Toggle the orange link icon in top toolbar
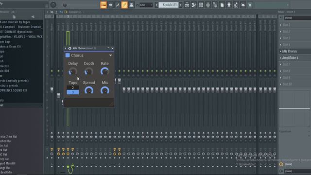This screenshot has height=175, width=311. click(124, 5)
